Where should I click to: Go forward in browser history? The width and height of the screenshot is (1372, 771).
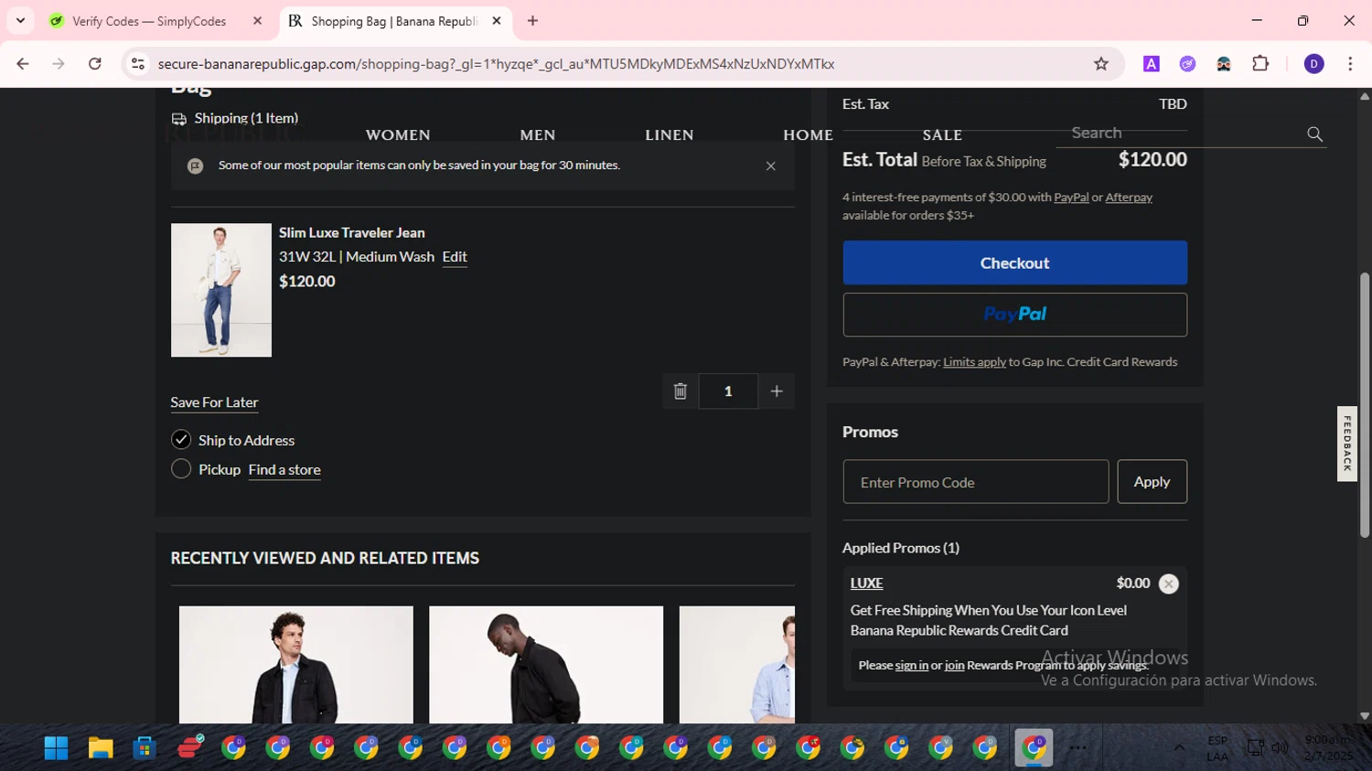[59, 63]
